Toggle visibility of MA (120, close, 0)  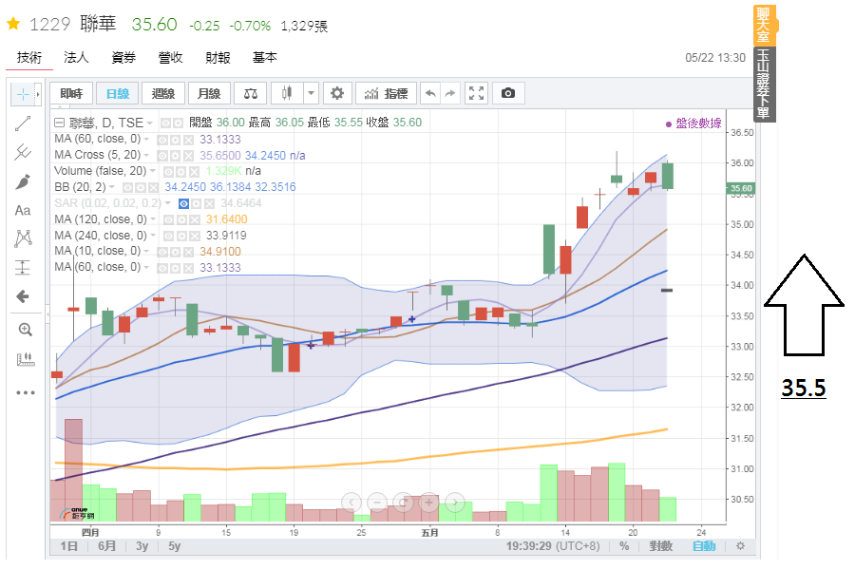pyautogui.click(x=168, y=219)
